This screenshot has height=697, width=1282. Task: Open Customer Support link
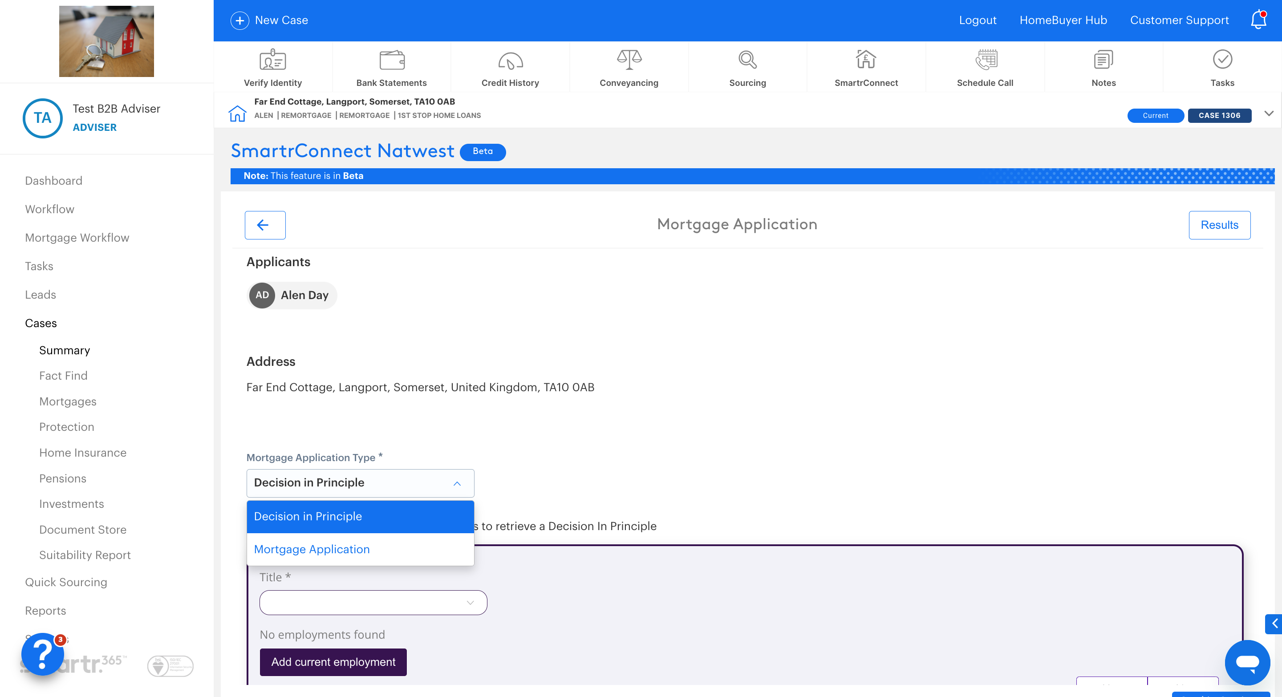coord(1179,20)
